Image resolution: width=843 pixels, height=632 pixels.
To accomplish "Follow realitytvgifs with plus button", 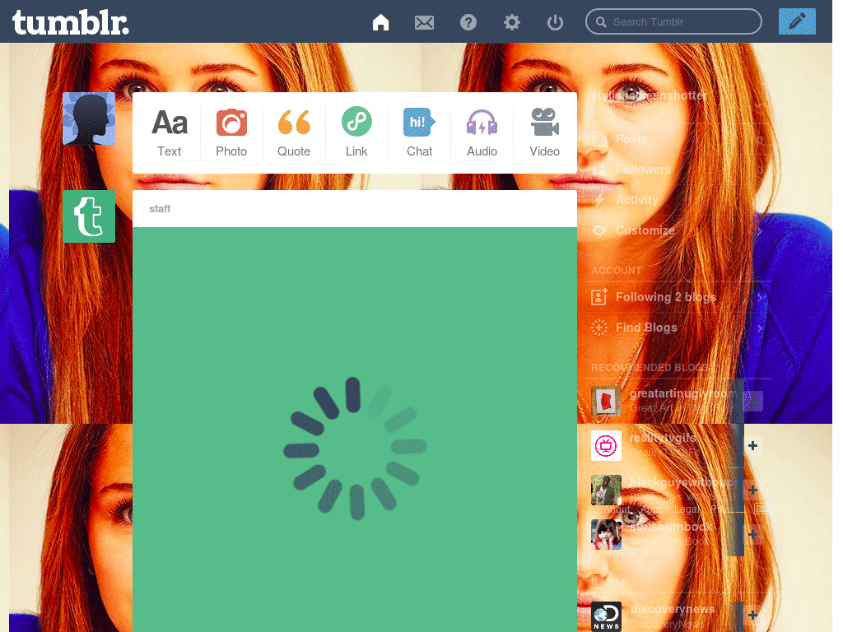I will coord(752,445).
